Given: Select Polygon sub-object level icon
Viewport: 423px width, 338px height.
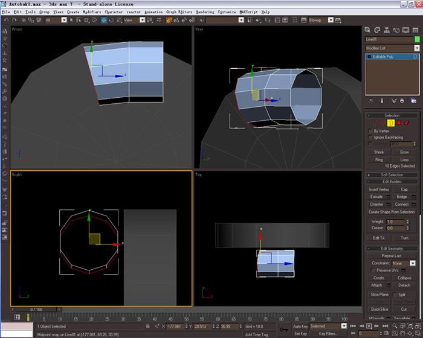Looking at the screenshot, I should [x=399, y=123].
